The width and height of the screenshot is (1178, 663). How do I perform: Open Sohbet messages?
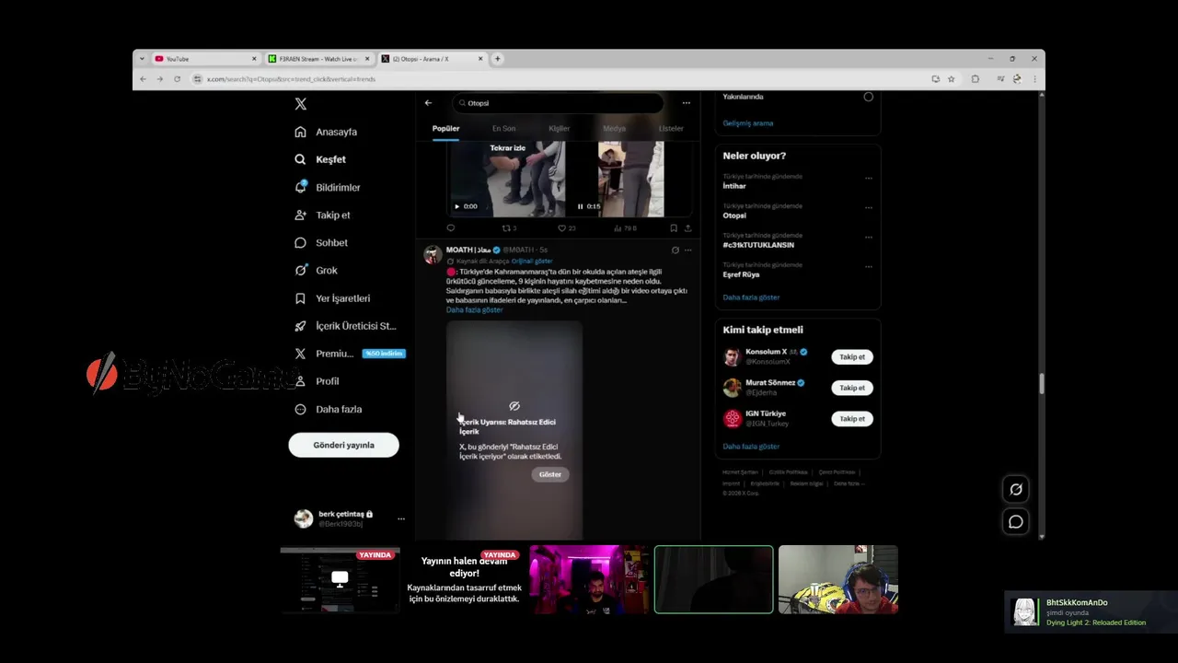[321, 242]
